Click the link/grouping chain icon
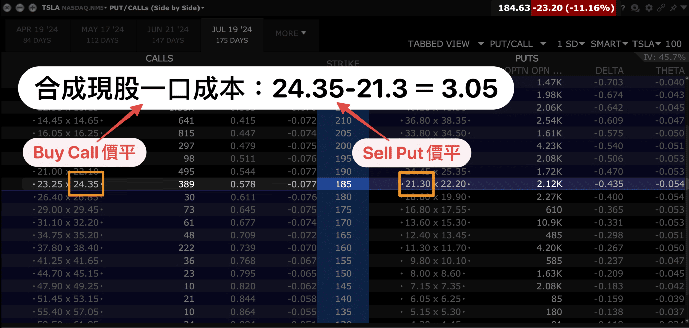Viewport: 689px width, 328px height. [661, 8]
